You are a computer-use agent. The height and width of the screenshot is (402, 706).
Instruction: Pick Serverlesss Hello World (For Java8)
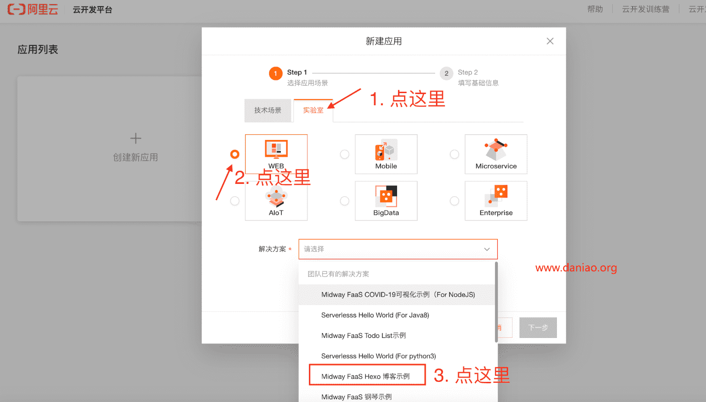click(x=397, y=315)
